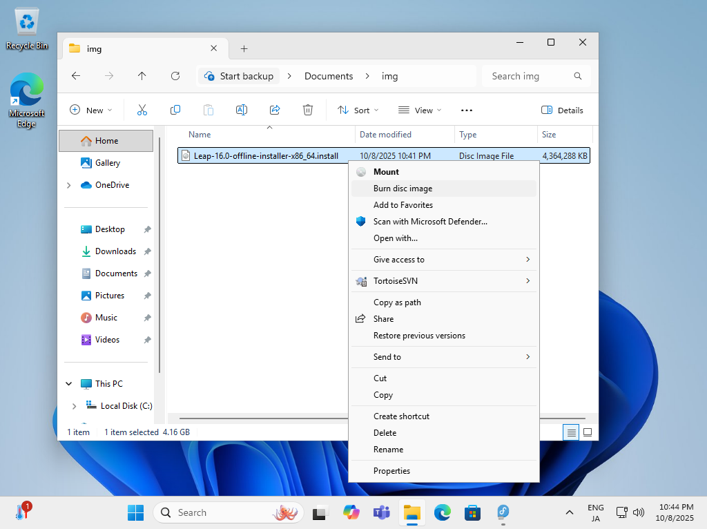Image resolution: width=707 pixels, height=529 pixels.
Task: Click the Cut scissors icon in toolbar
Action: click(142, 110)
